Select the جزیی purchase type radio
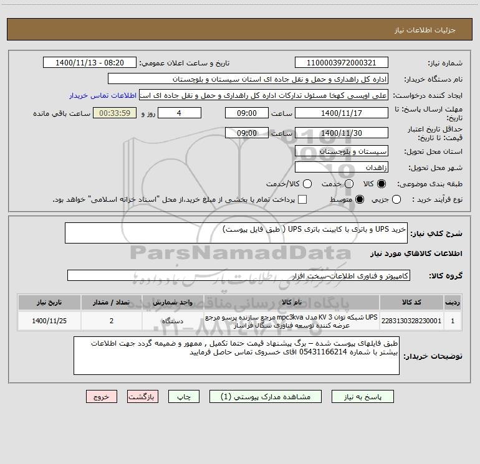The image size is (480, 464). click(396, 199)
